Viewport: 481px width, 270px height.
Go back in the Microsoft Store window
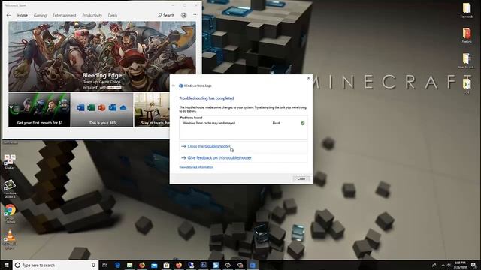point(8,15)
